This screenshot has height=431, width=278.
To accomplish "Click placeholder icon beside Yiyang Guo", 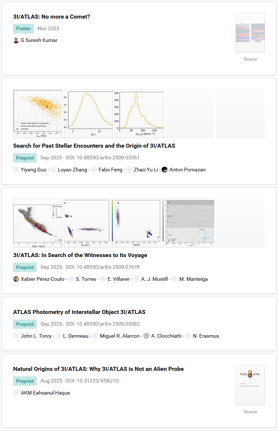I will (x=16, y=170).
